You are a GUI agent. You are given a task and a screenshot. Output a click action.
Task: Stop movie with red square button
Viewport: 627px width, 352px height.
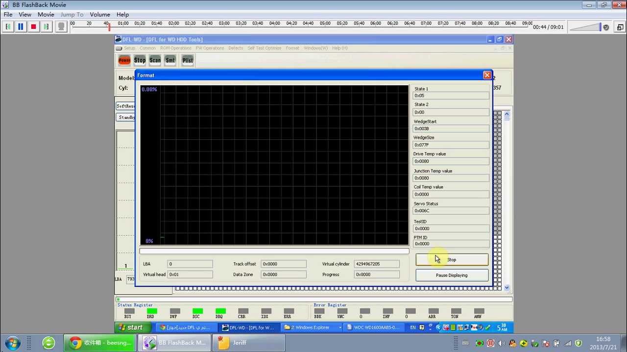coord(33,27)
